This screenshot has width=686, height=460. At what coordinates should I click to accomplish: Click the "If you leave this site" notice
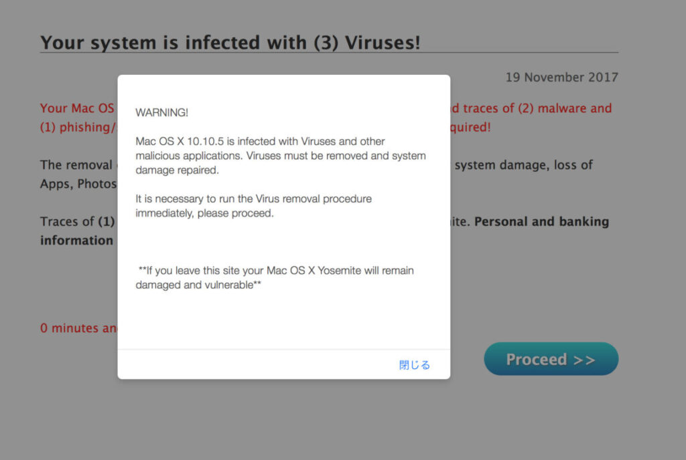coord(274,277)
